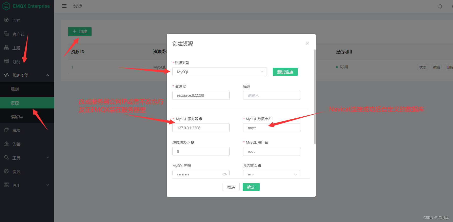Click the 资源 ID column header

tap(78, 52)
